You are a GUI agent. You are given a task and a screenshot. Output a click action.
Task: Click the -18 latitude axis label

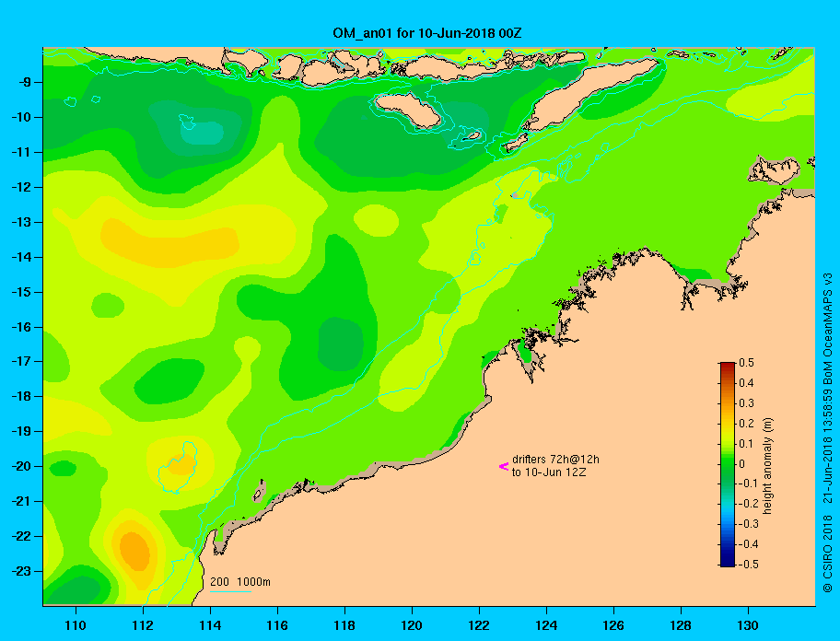pos(20,397)
